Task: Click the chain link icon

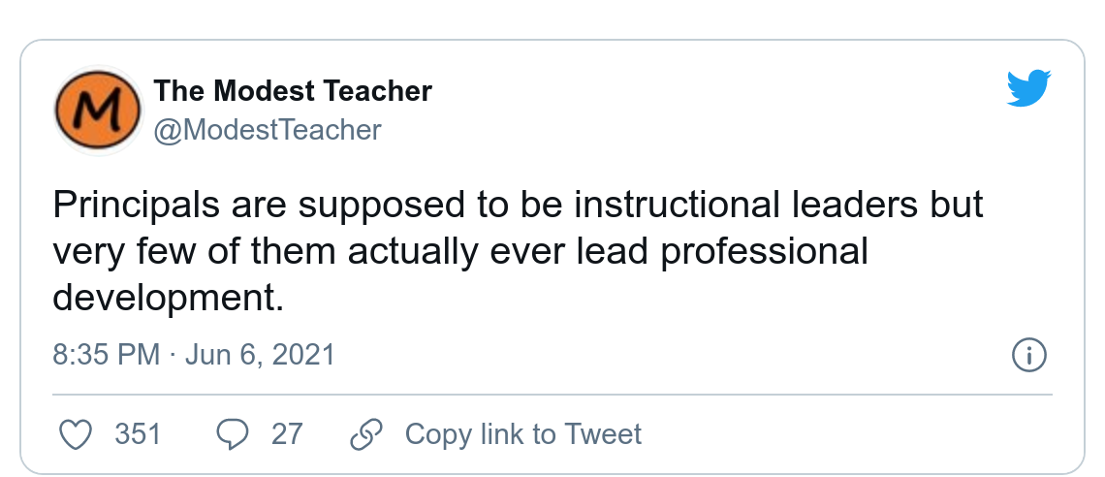Action: pos(364,433)
